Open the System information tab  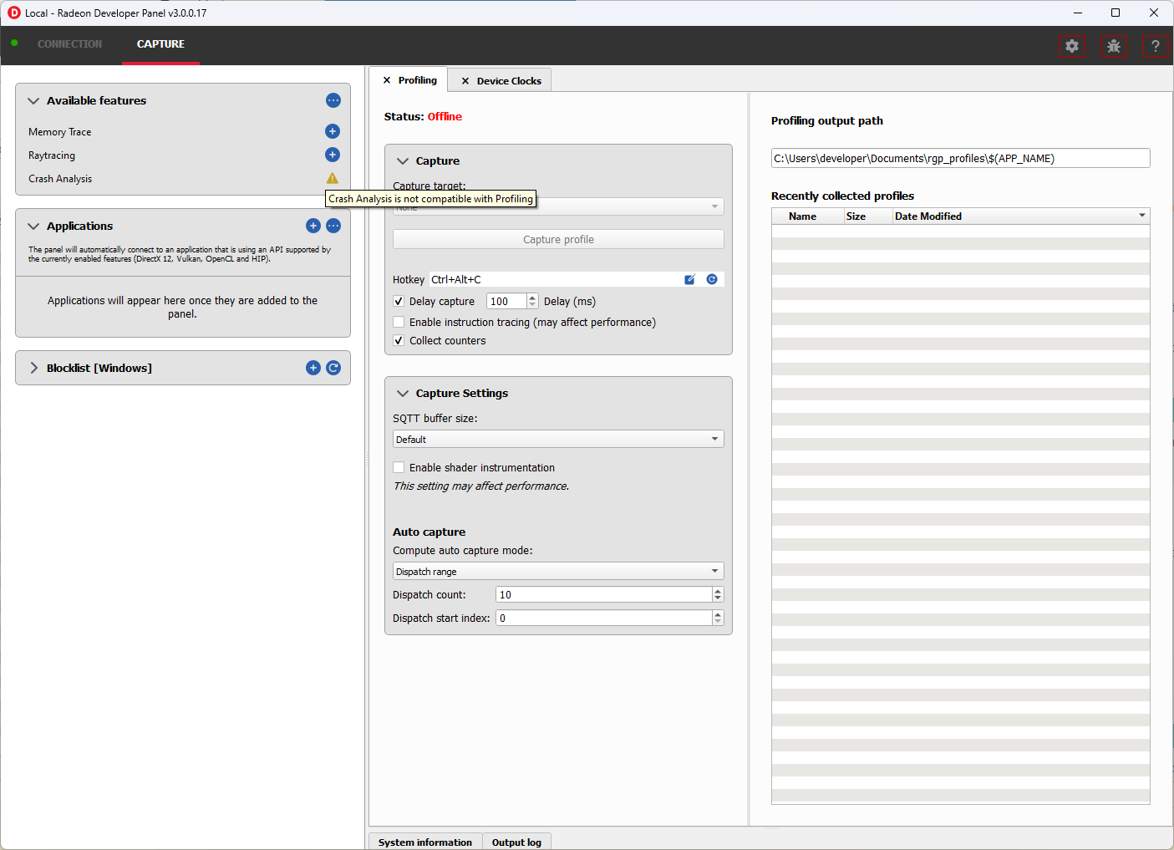tap(425, 842)
